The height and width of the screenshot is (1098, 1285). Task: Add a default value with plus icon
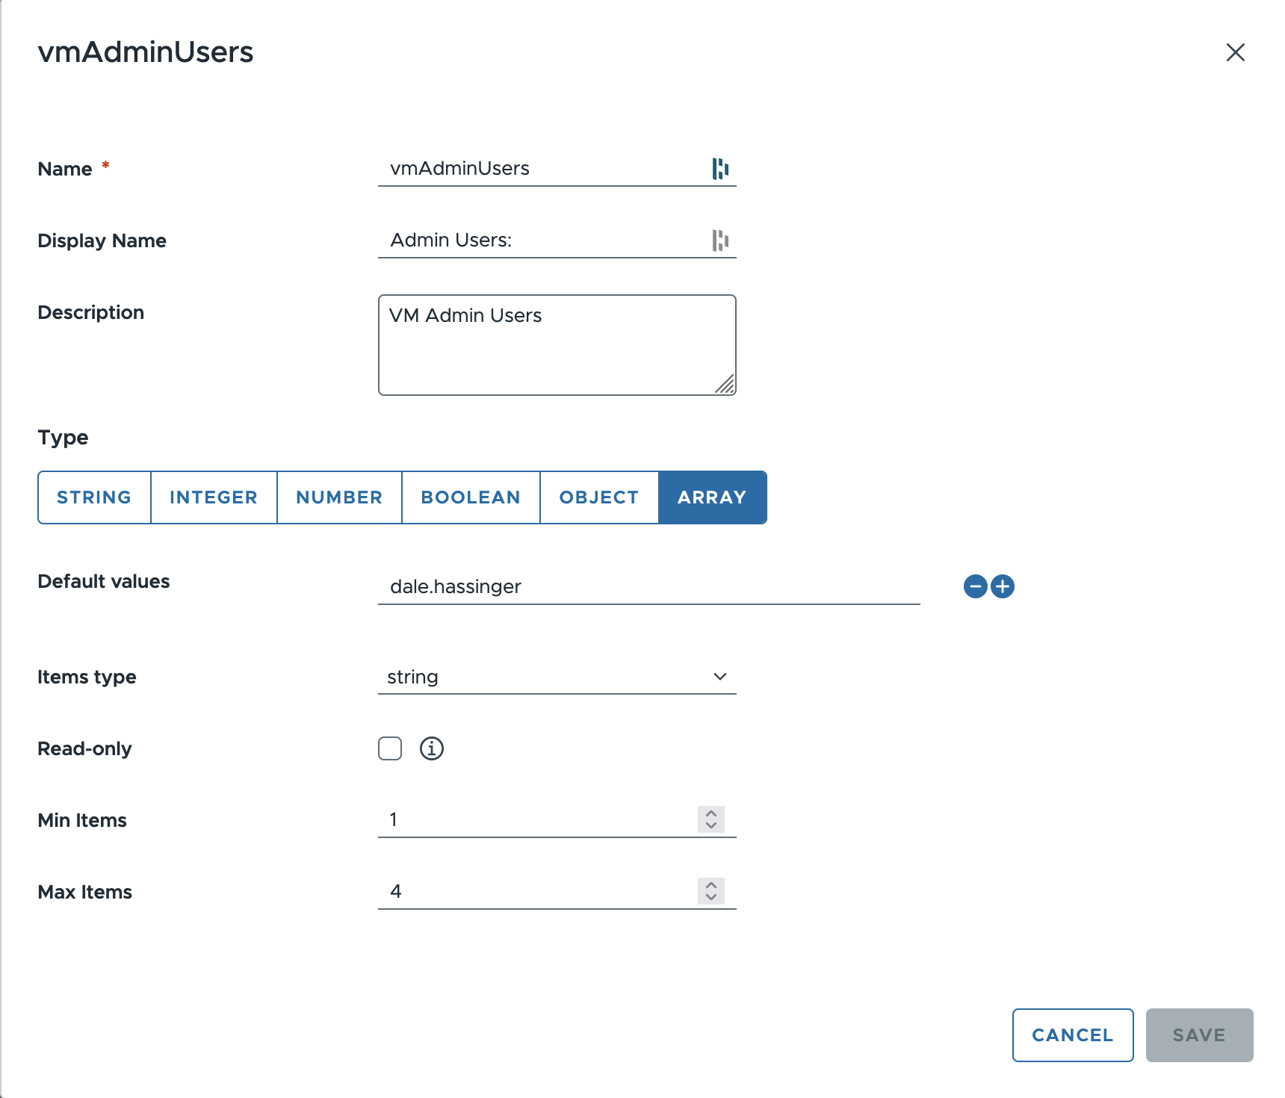(1003, 586)
